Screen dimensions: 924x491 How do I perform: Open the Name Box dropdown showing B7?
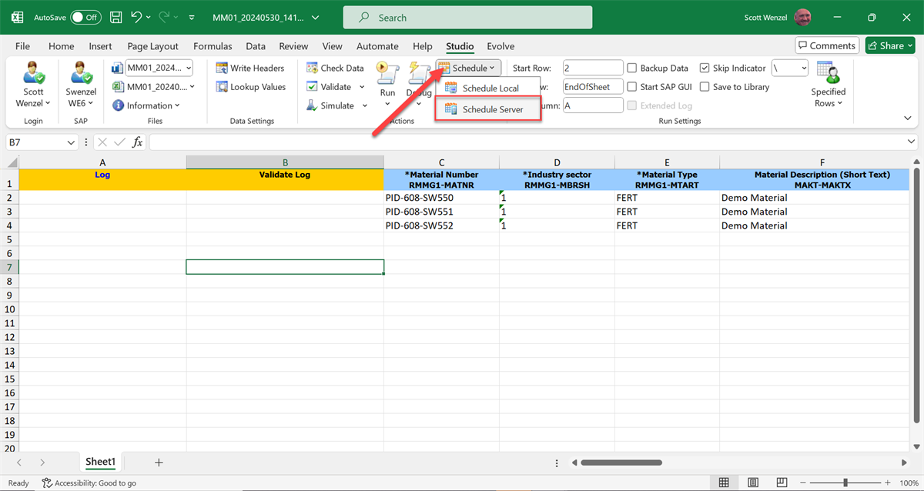tap(71, 142)
